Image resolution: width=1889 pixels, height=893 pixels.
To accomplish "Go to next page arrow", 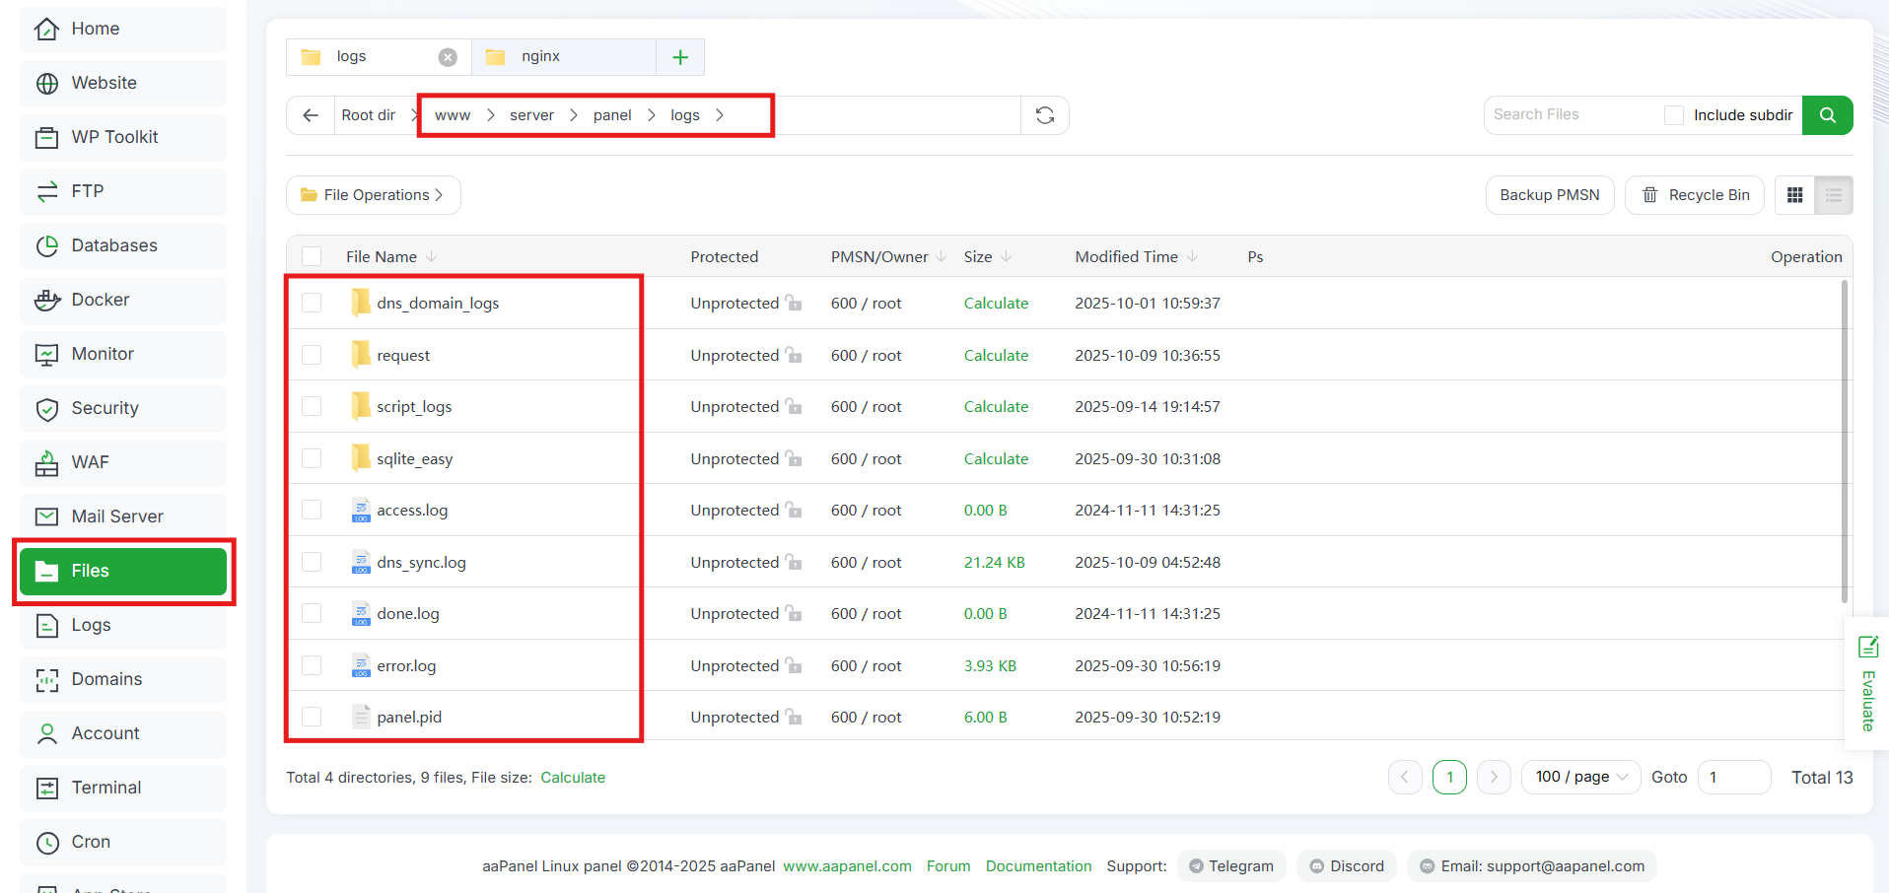I will (x=1494, y=777).
